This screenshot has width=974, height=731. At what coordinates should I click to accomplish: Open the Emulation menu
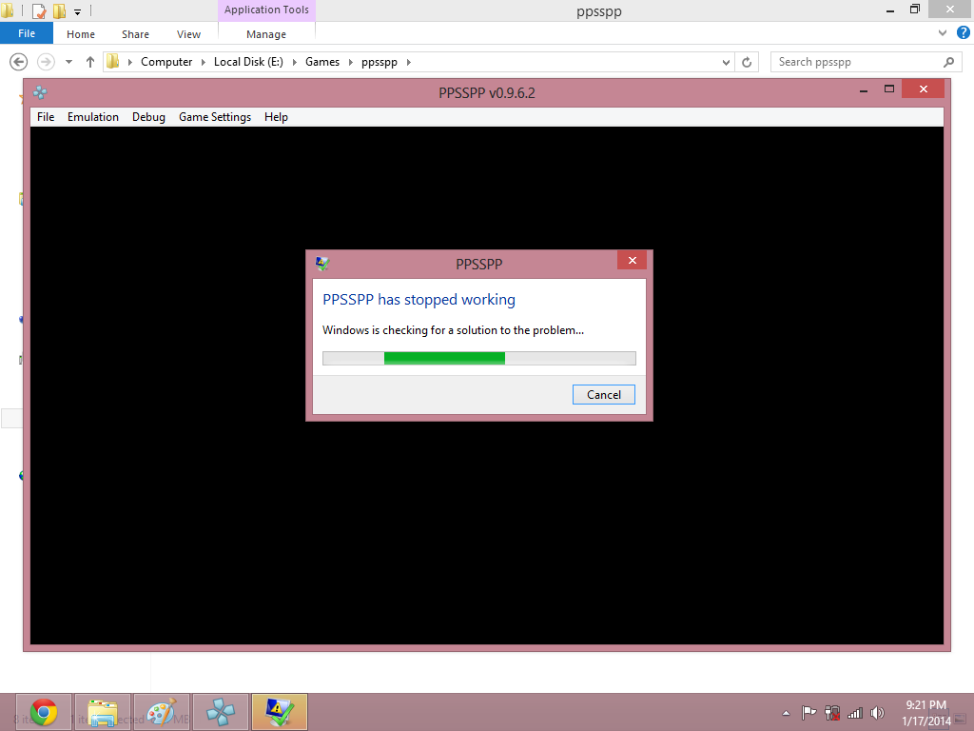tap(93, 117)
